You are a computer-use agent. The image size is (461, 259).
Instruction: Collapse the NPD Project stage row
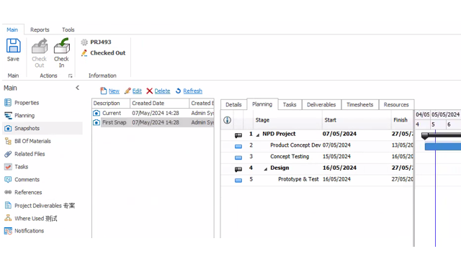tap(258, 135)
